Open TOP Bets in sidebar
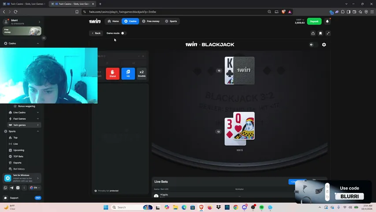This screenshot has width=376, height=212. 18,156
